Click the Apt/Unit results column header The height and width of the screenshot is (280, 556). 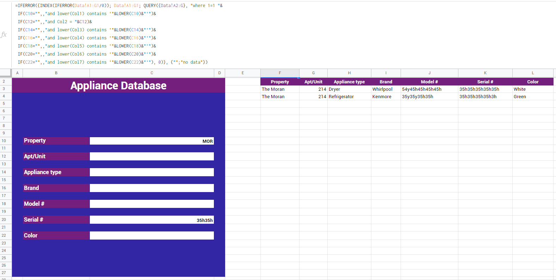tap(313, 82)
